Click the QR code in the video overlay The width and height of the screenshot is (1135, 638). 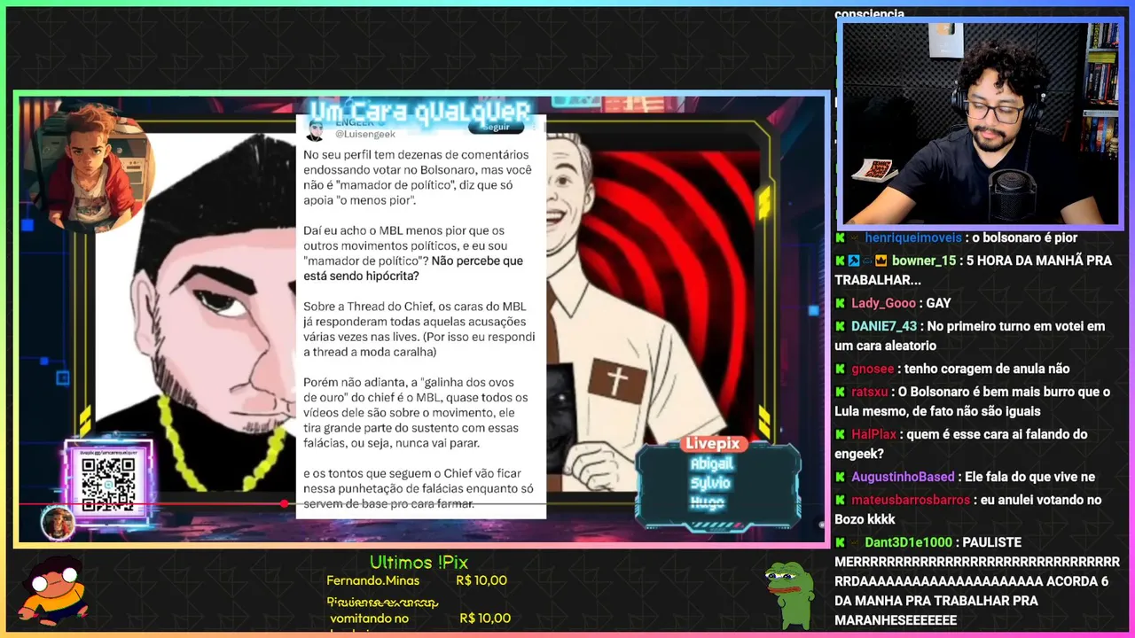pos(108,483)
